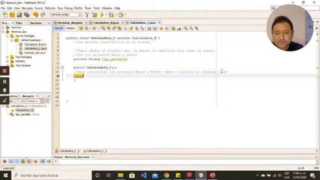Open the default config combo box
The image size is (320, 180).
coord(66,14)
